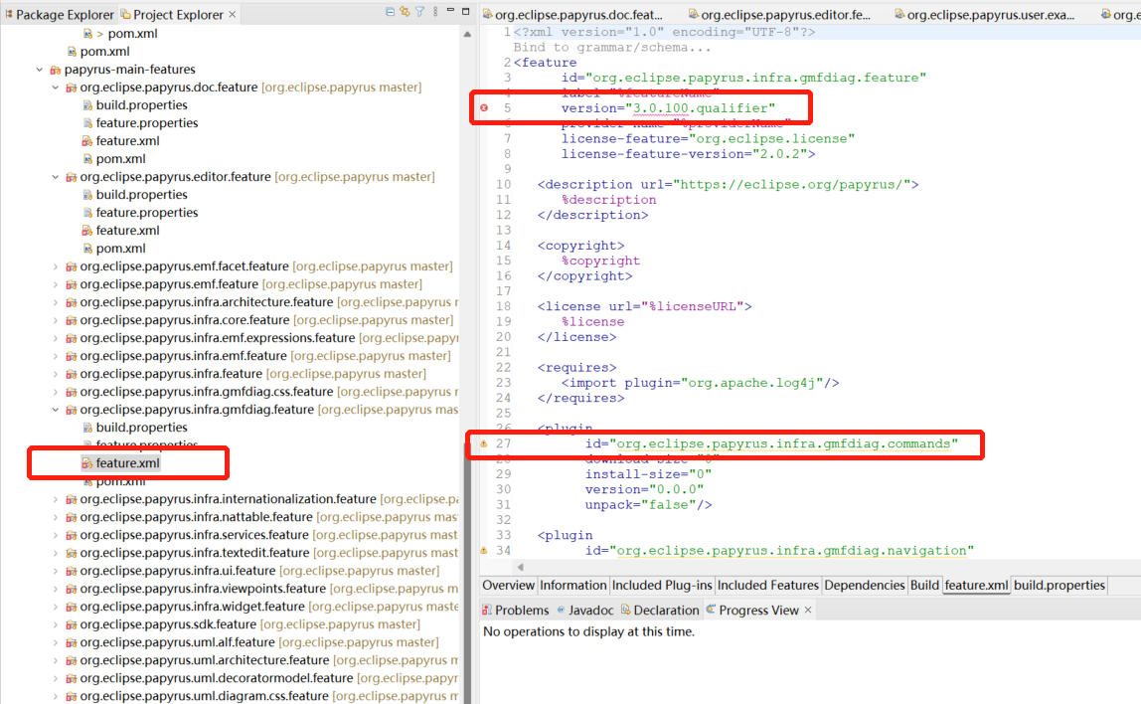Viewport: 1141px width, 704px height.
Task: Open the Javadoc view tab
Action: click(x=585, y=611)
